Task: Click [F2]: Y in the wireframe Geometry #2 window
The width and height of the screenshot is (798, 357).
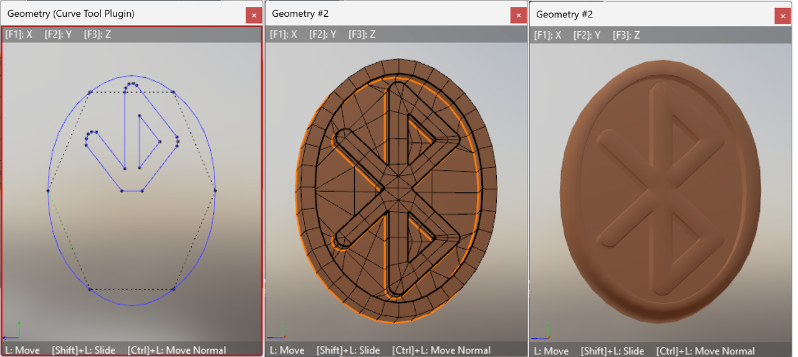Action: point(323,34)
